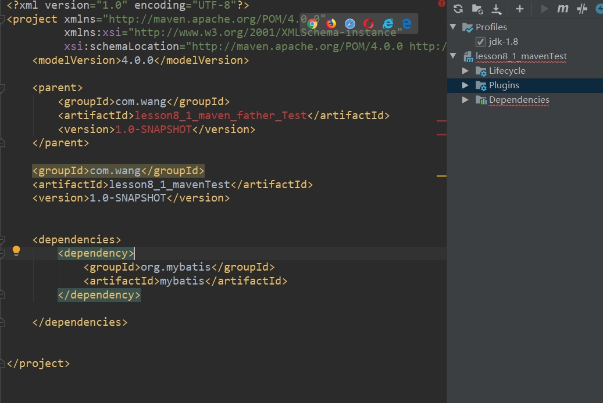
Task: Execute Maven goal 'm' icon
Action: [x=563, y=9]
